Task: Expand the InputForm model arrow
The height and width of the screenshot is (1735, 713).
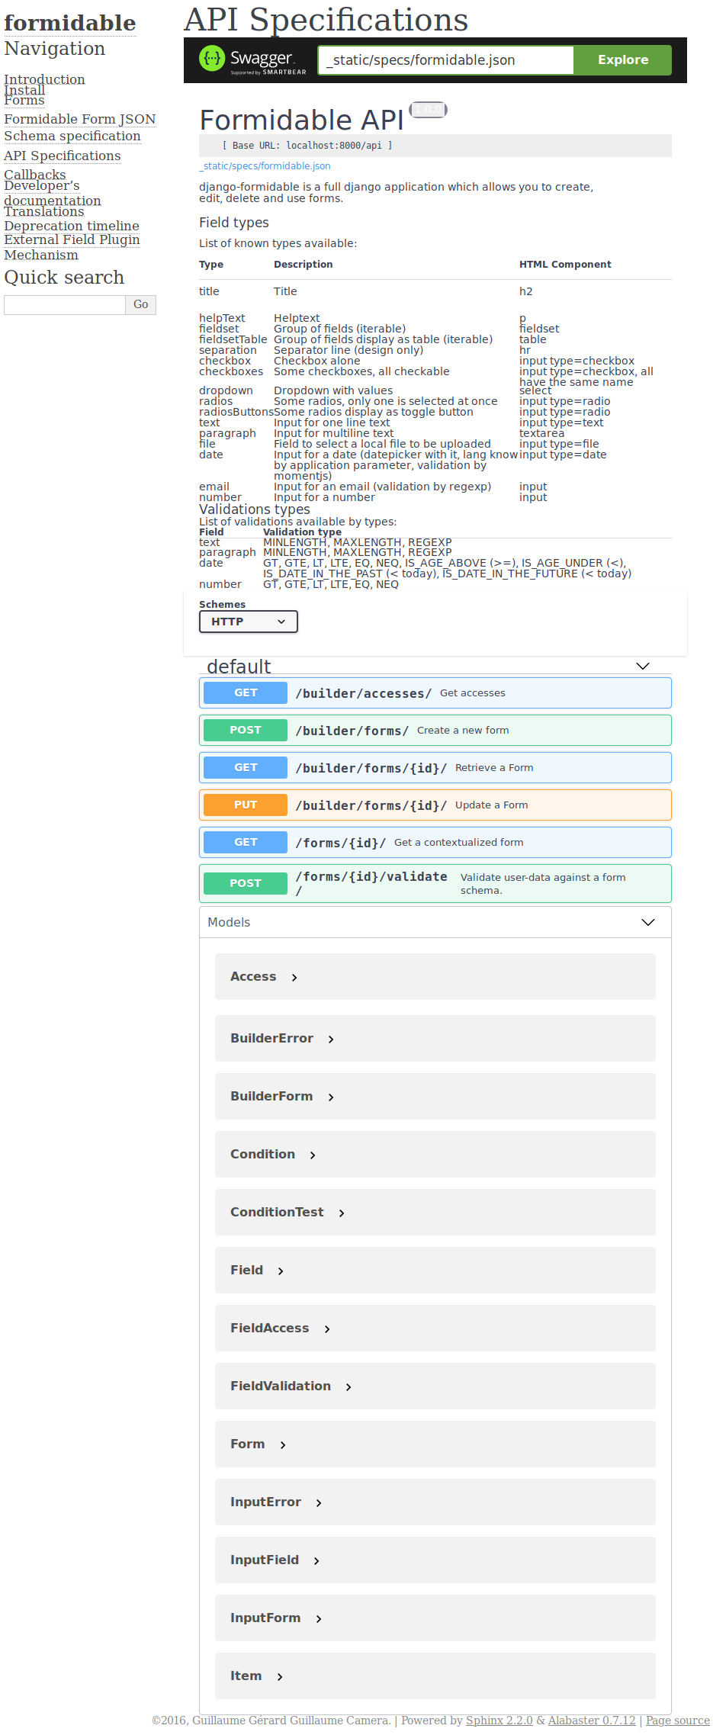Action: pyautogui.click(x=319, y=1618)
